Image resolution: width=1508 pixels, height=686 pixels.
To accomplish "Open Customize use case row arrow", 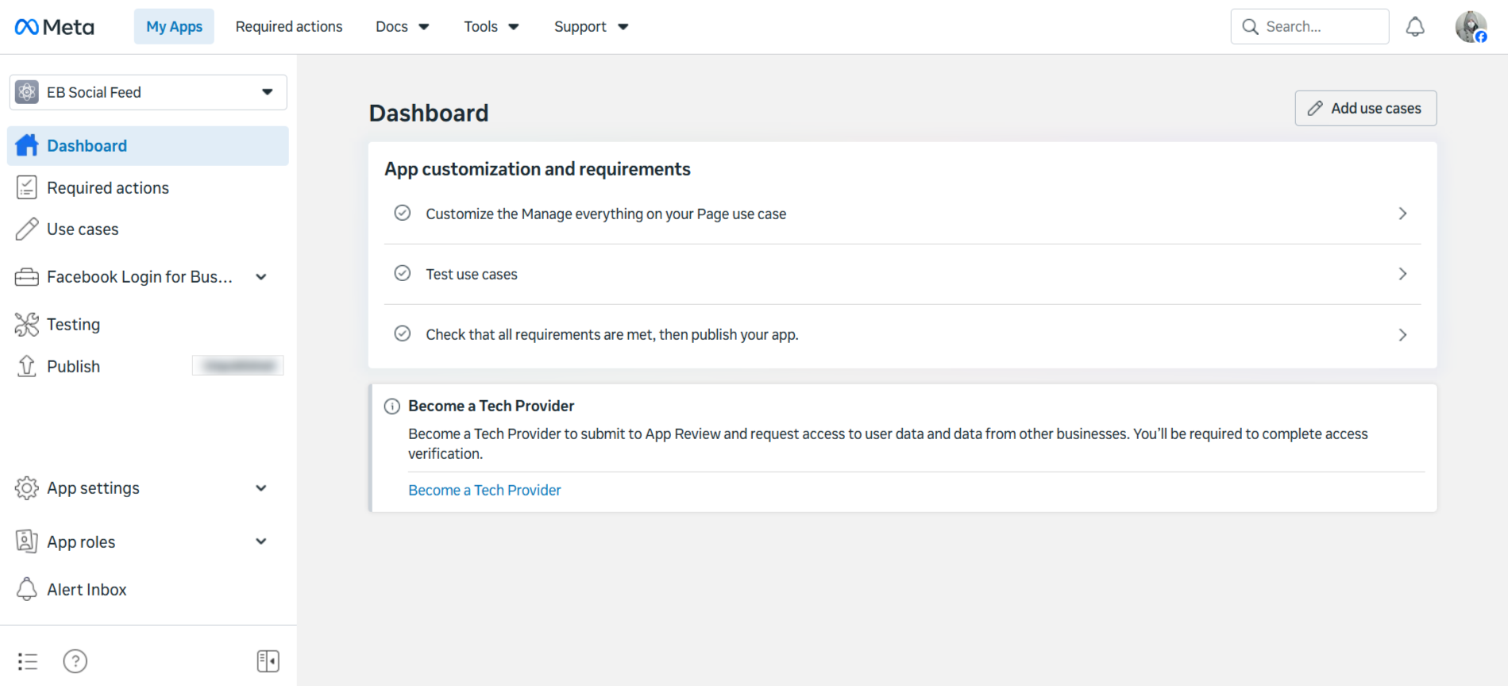I will coord(1402,214).
